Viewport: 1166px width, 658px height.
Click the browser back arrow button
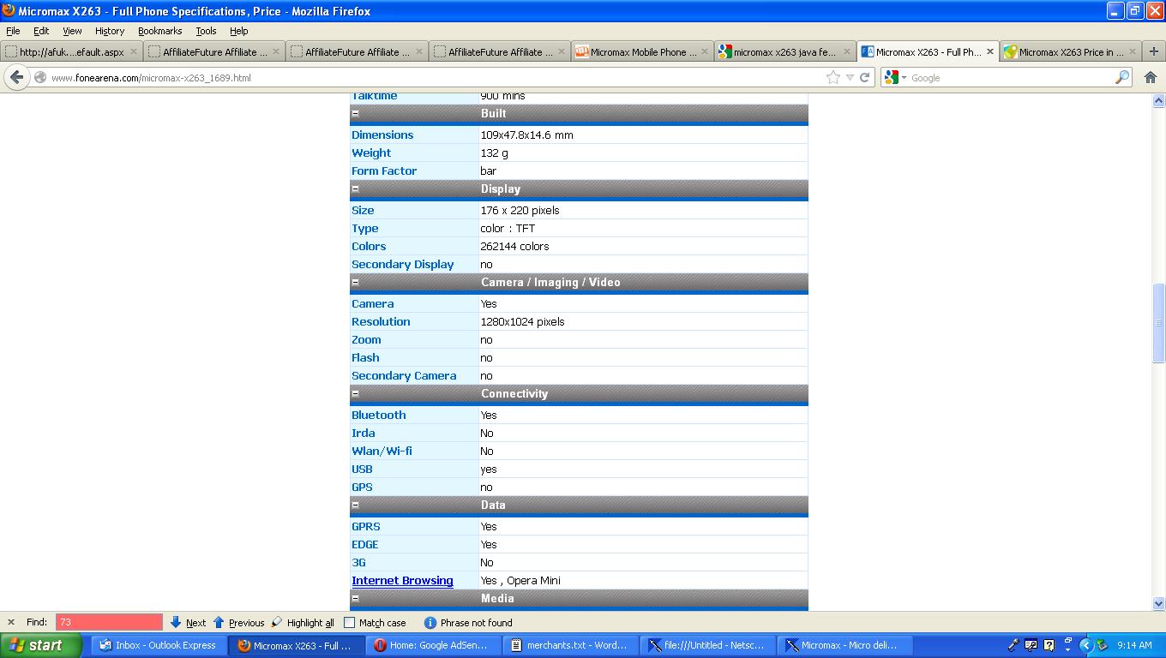tap(16, 77)
